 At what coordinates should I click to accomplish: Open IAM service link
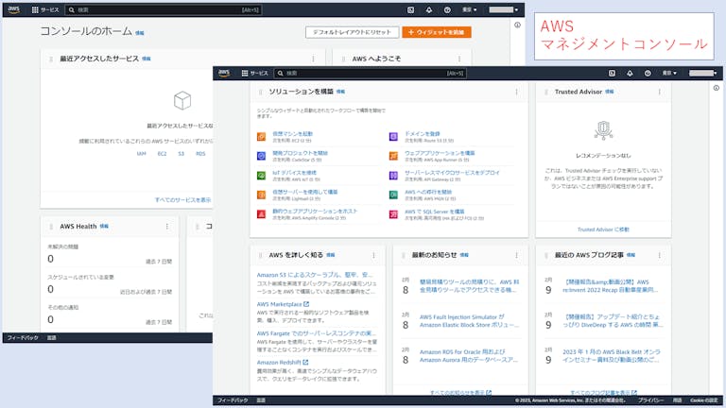tap(141, 154)
